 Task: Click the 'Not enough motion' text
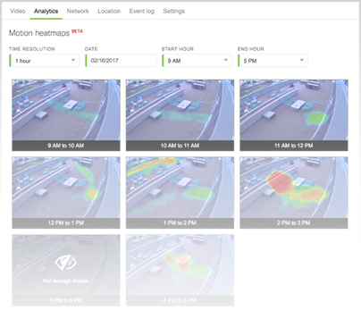[66, 281]
